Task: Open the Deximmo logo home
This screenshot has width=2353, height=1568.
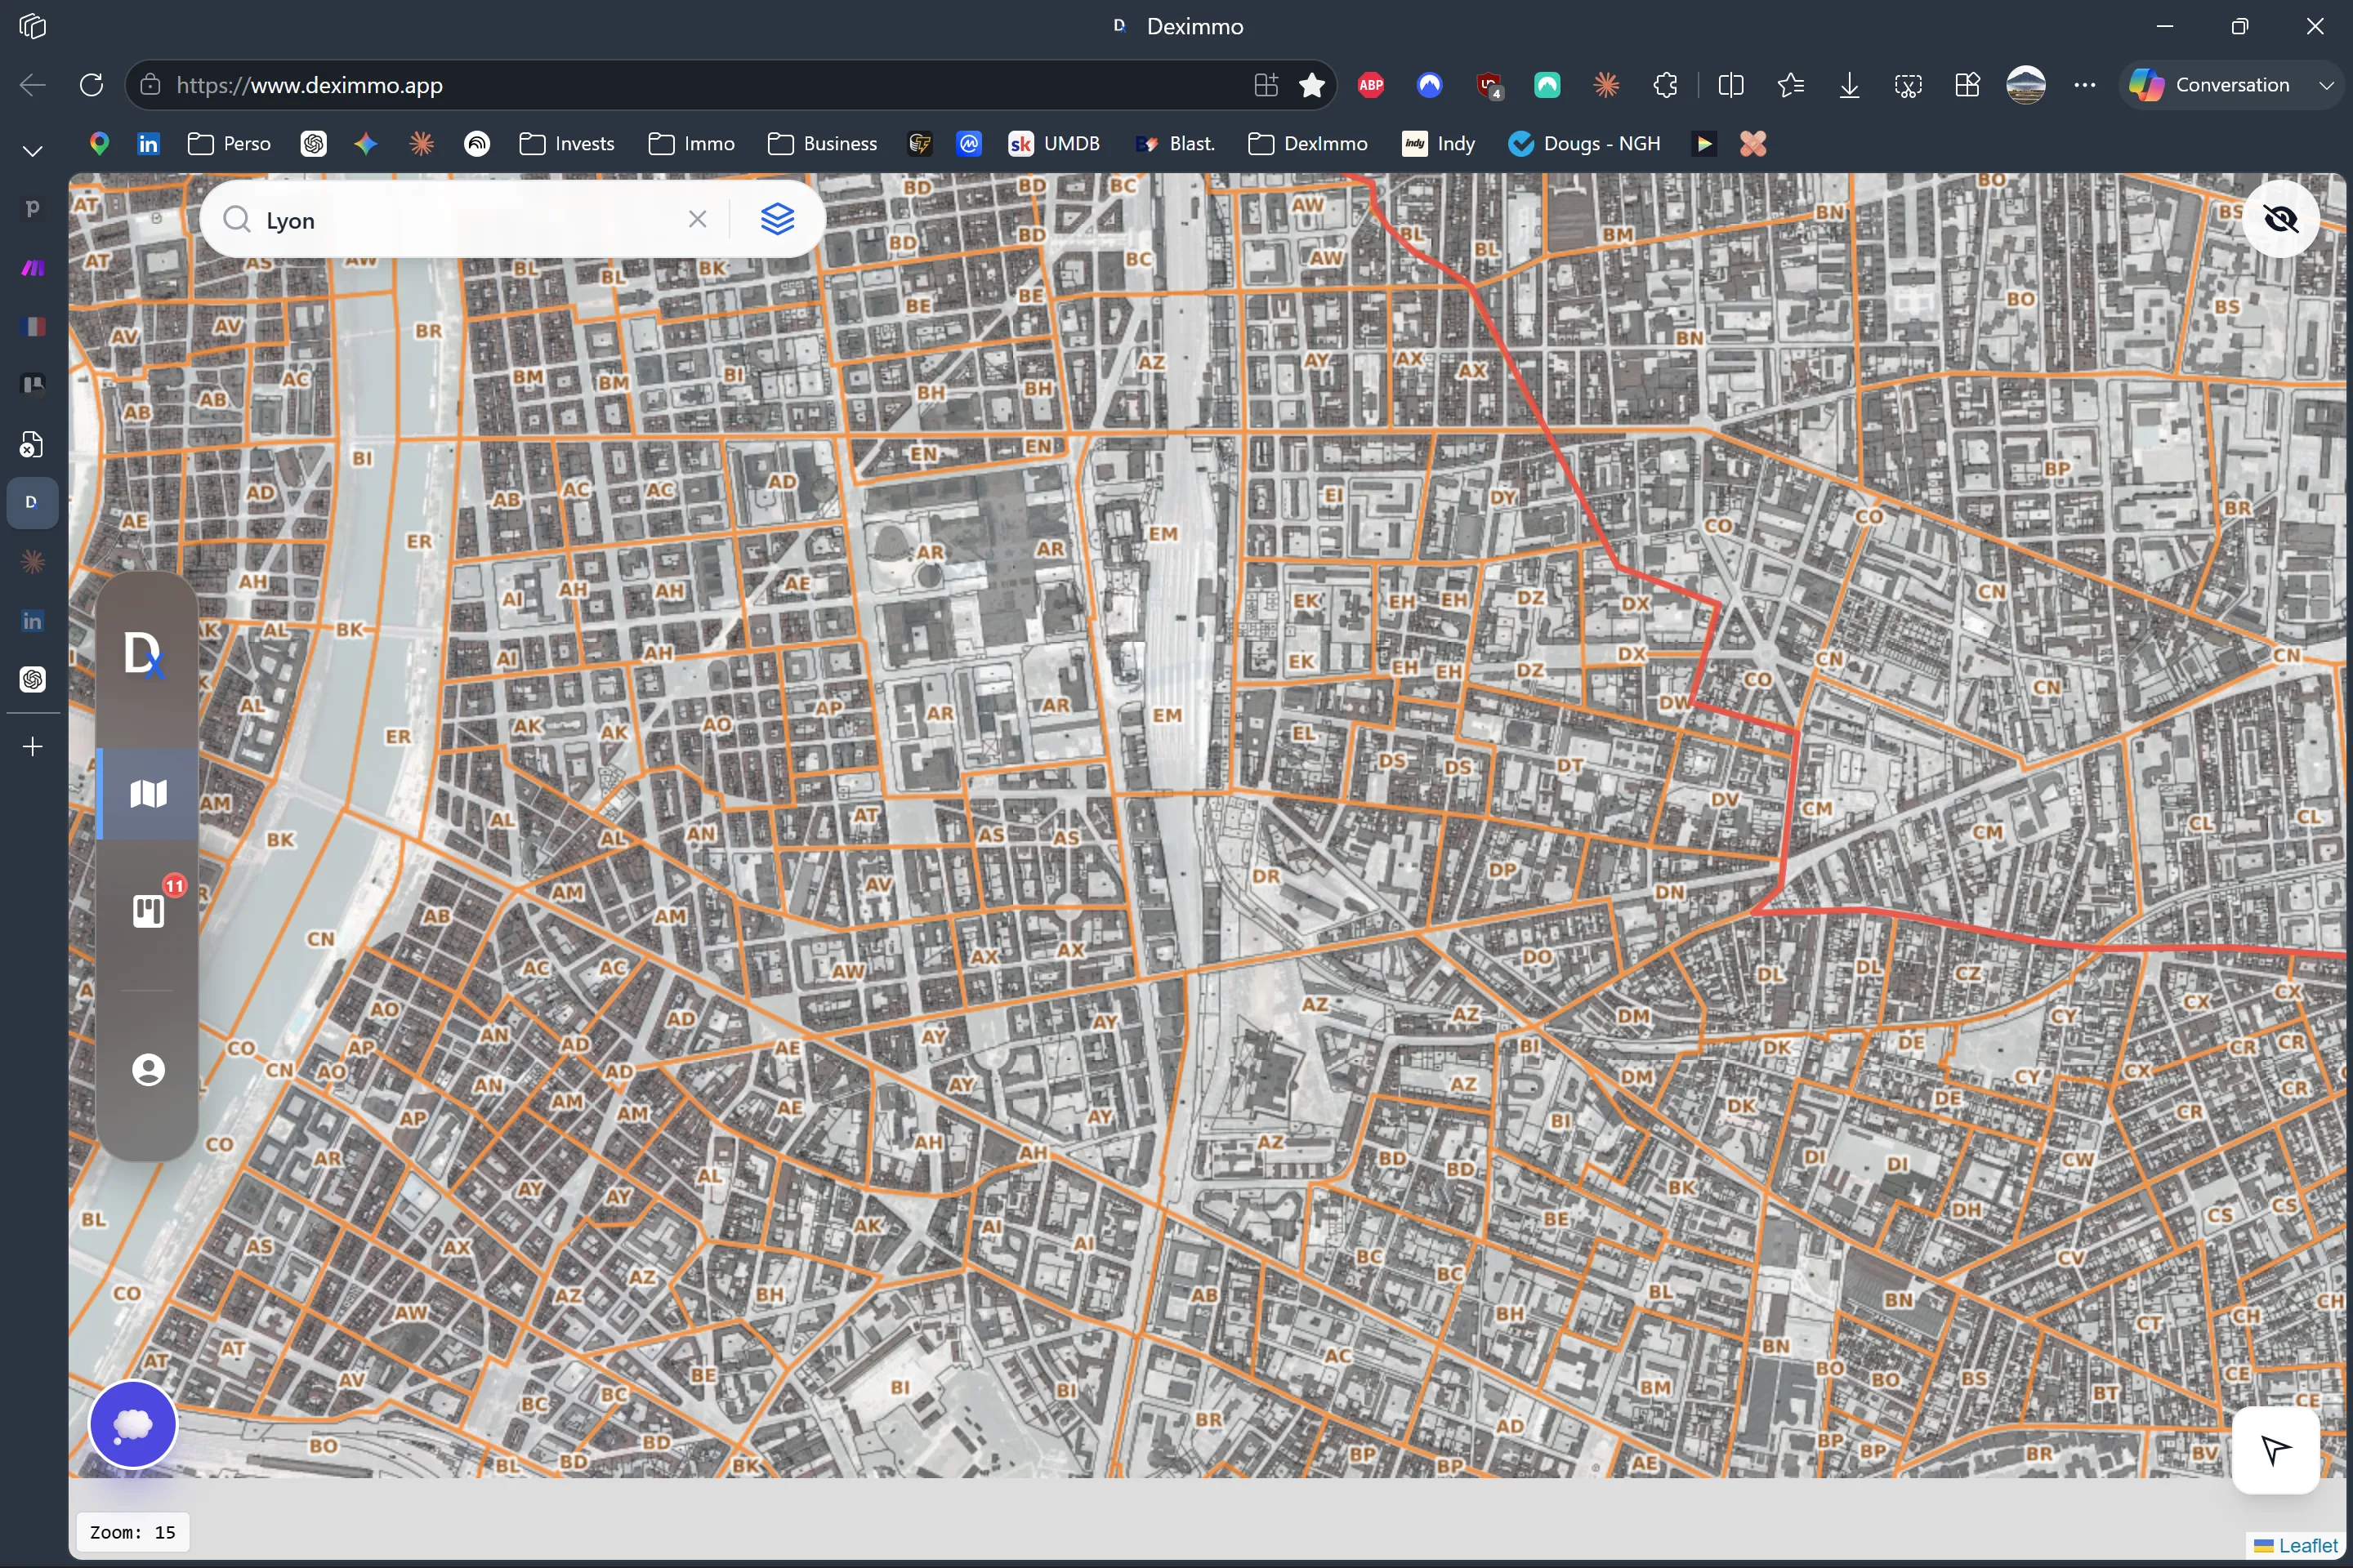Action: tap(146, 655)
